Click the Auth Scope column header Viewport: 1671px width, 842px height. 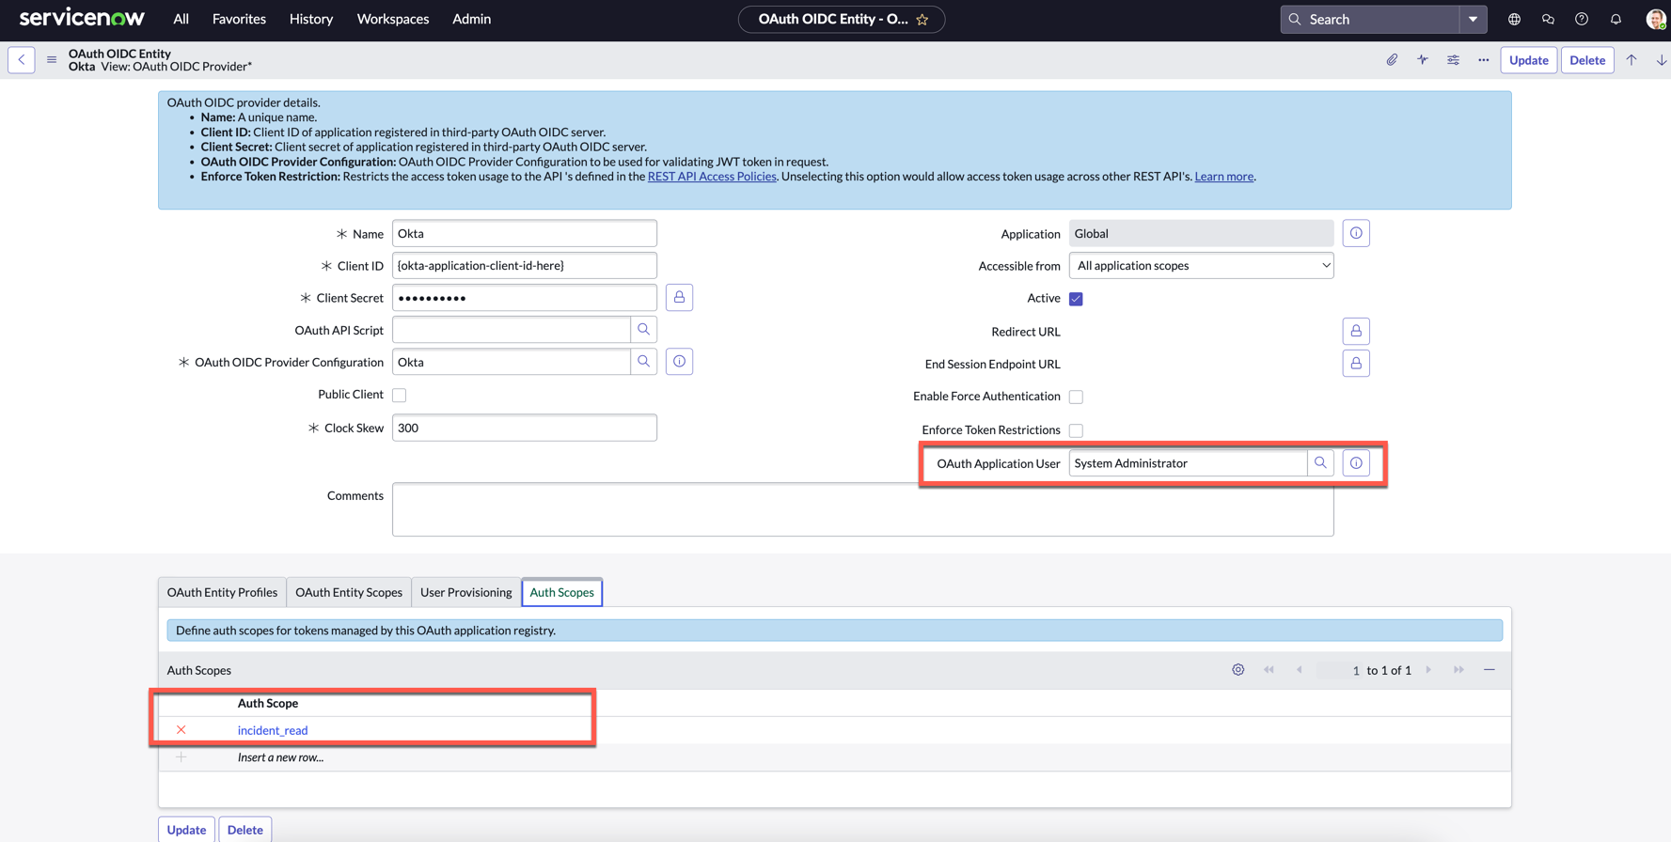pos(268,703)
